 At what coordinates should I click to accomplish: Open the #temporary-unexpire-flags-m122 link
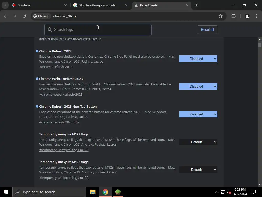(64, 150)
